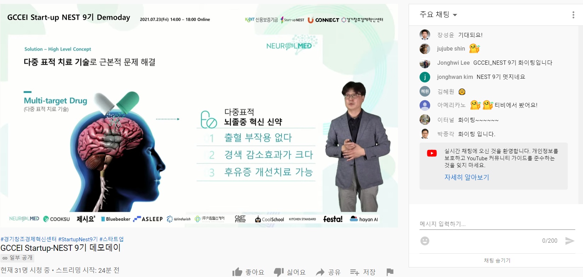Viewport: 583px width, 277px height.
Task: Click the thumbs-up like icon
Action: [237, 272]
